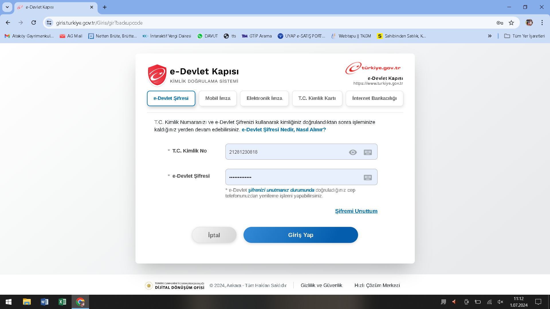The image size is (550, 309).
Task: Open File Explorer from the taskbar
Action: tap(27, 302)
